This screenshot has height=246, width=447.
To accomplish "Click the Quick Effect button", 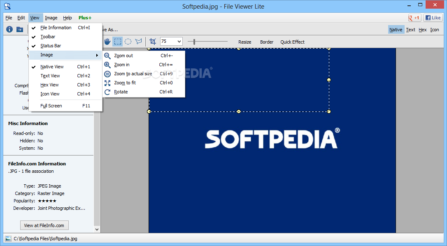I will [x=292, y=42].
